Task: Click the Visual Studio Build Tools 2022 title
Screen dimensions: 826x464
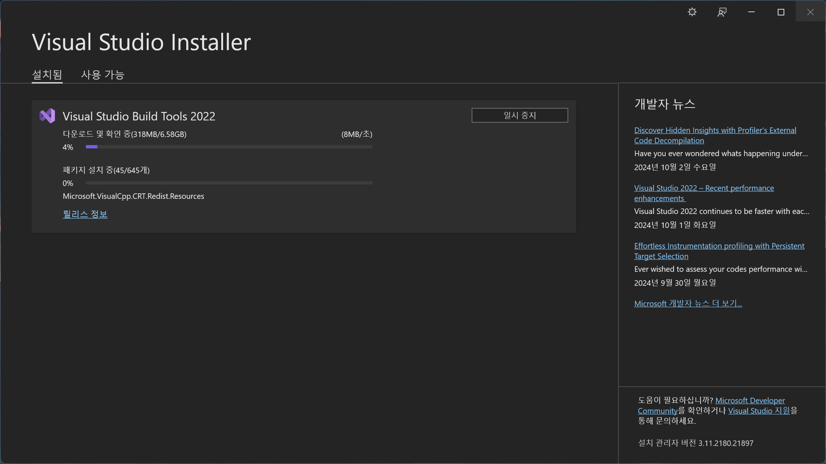Action: pyautogui.click(x=139, y=116)
